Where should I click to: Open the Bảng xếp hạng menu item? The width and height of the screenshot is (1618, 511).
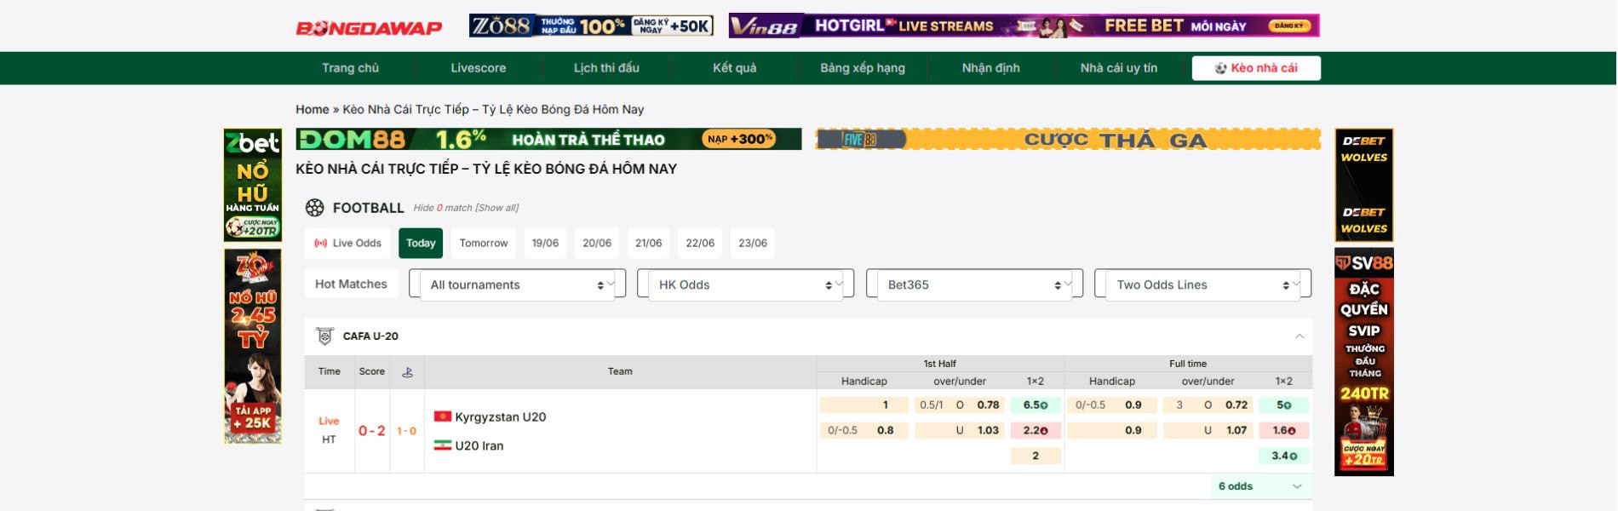862,68
